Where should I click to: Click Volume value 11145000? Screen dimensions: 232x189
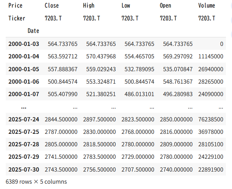point(211,57)
